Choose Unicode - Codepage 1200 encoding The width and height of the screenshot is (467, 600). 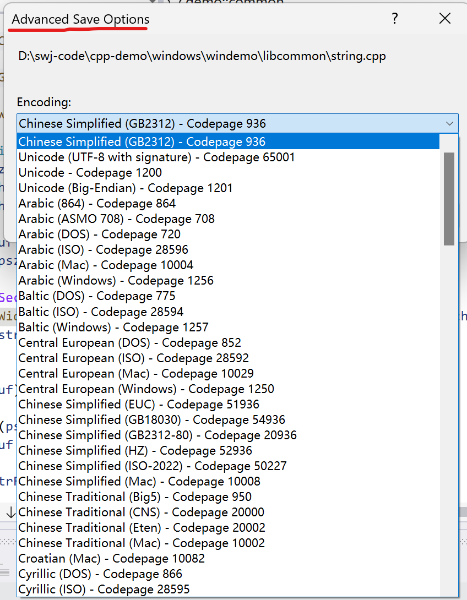(90, 173)
